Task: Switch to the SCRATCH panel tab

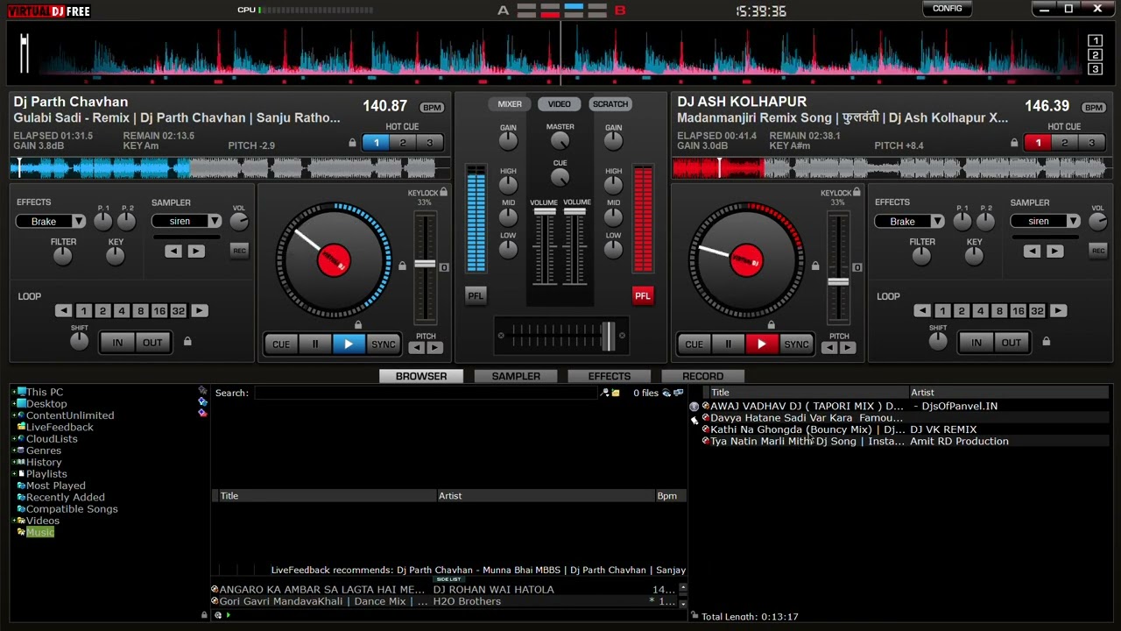Action: pyautogui.click(x=610, y=104)
